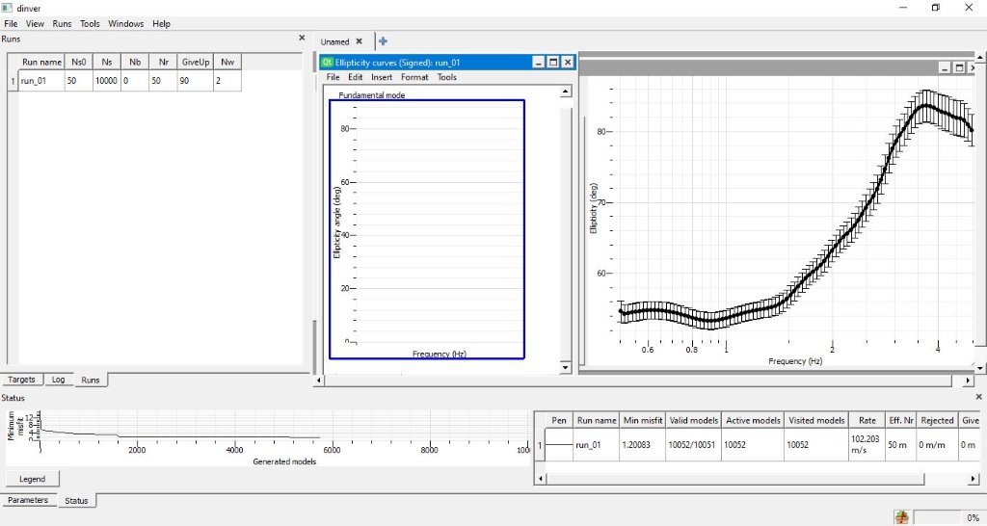Click the Qt icon of Ellipticity curves window
This screenshot has width=987, height=526.
coord(327,62)
